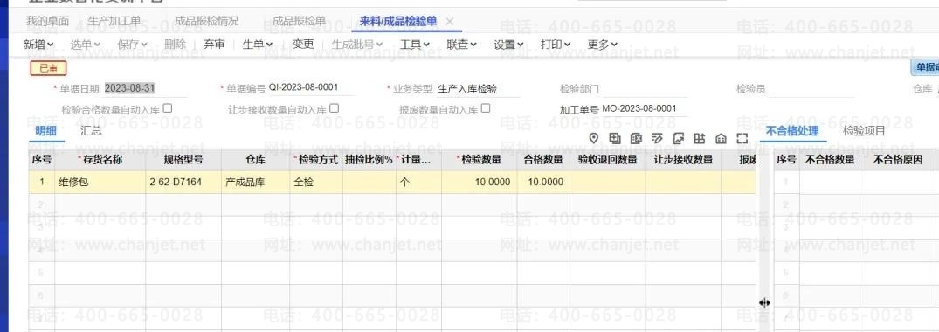Open the 保存 dropdown menu
This screenshot has height=332, width=939.
[x=133, y=45]
